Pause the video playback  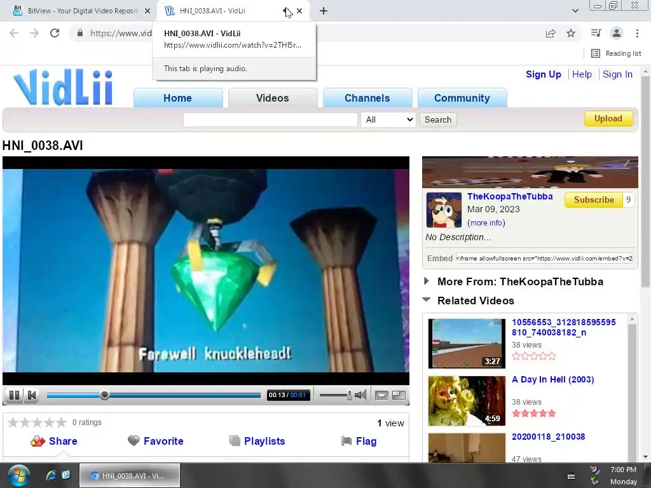14,395
